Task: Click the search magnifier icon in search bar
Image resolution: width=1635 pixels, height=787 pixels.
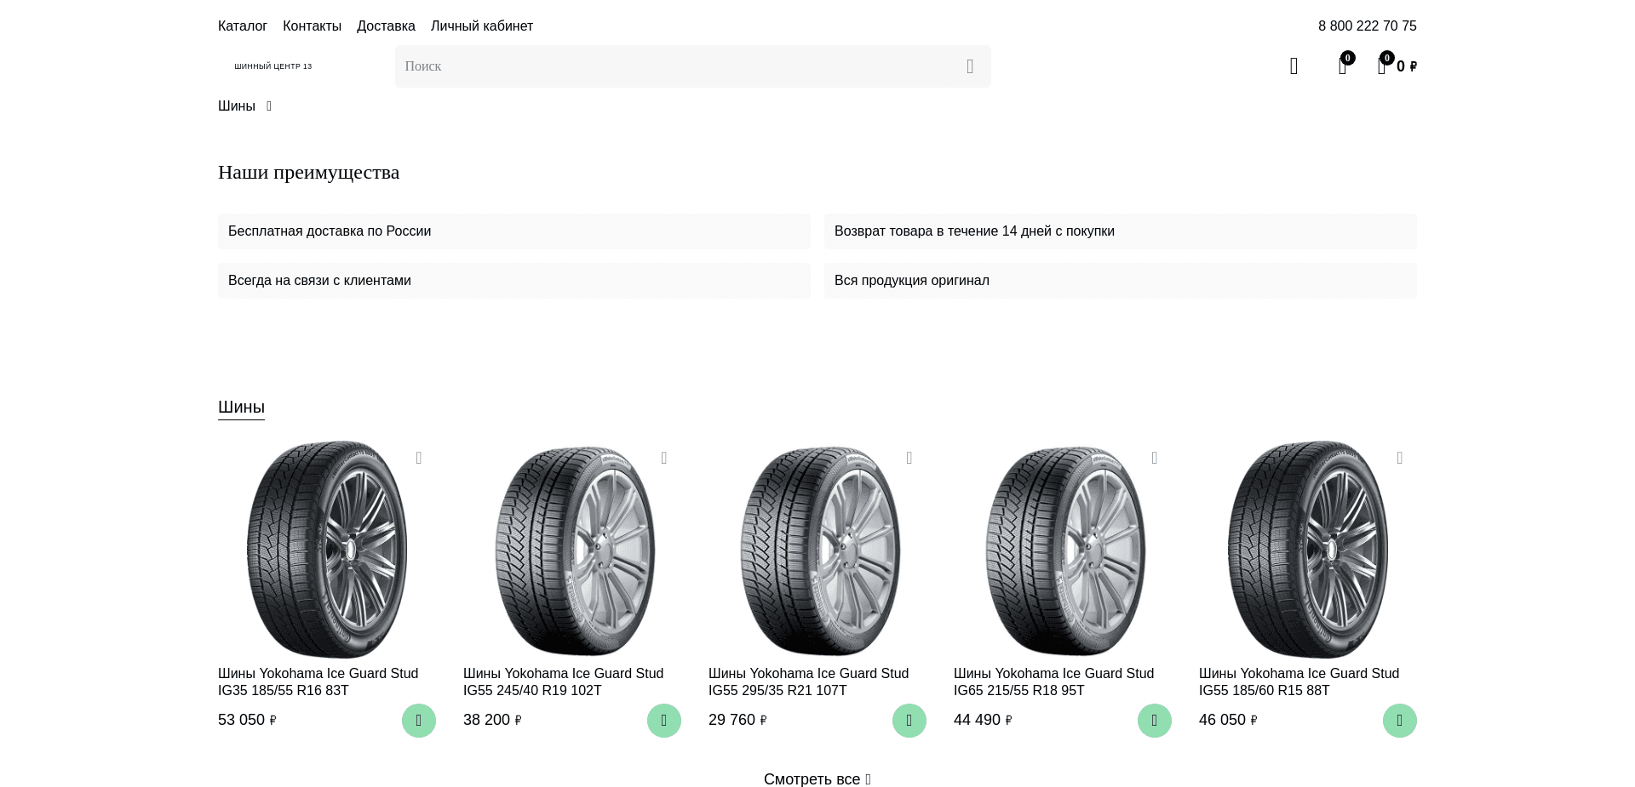Action: 970,66
